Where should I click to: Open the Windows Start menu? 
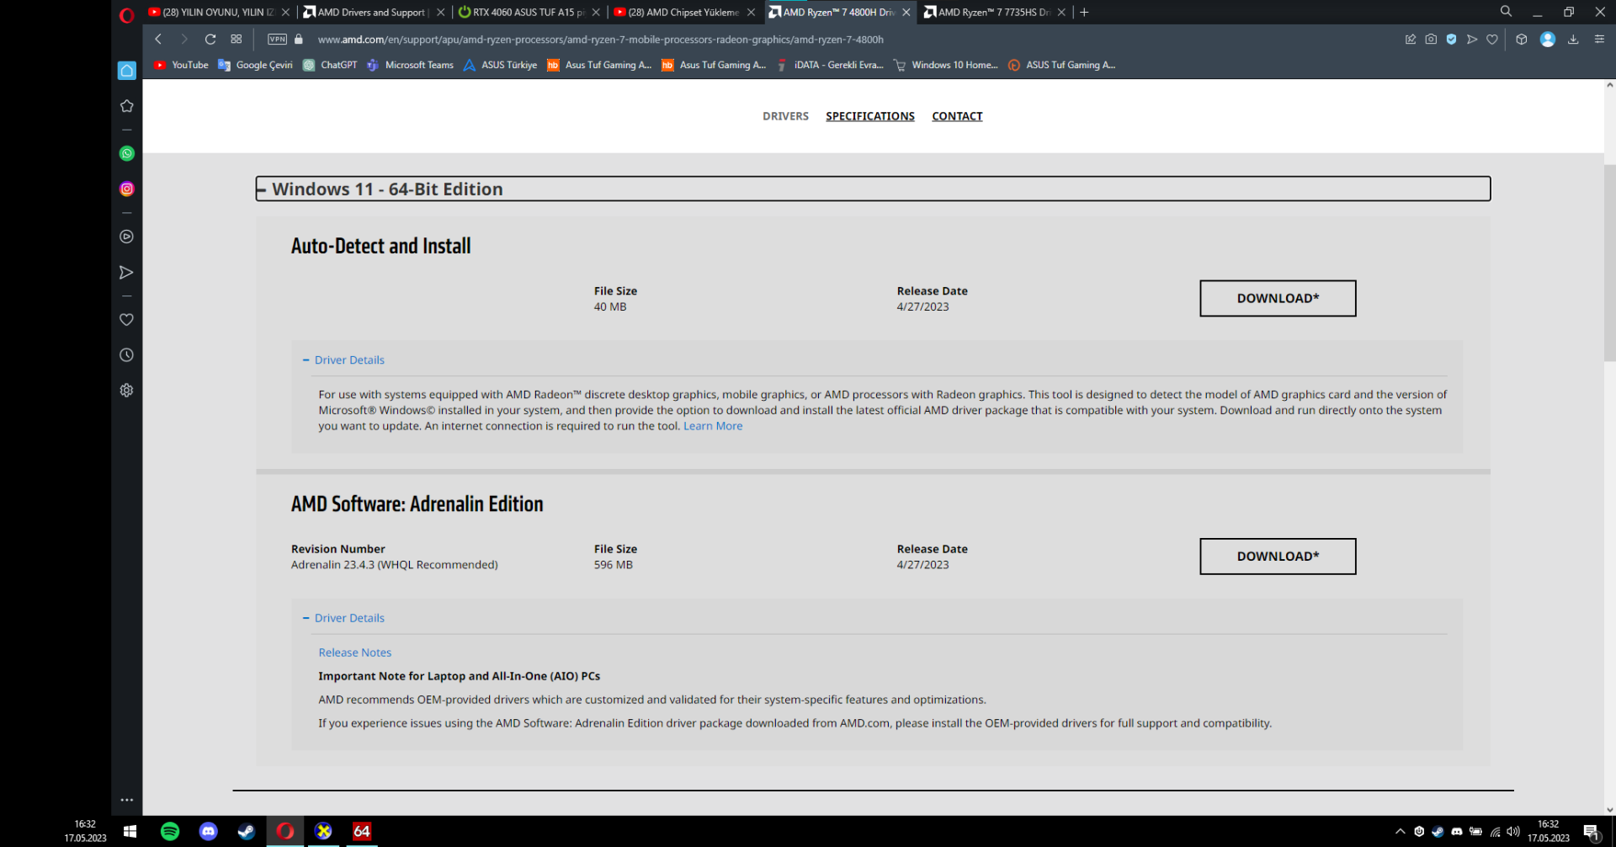(x=130, y=831)
